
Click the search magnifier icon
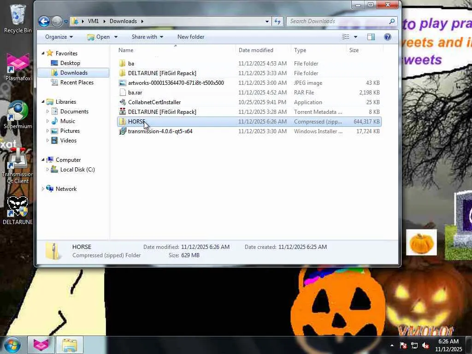point(392,21)
